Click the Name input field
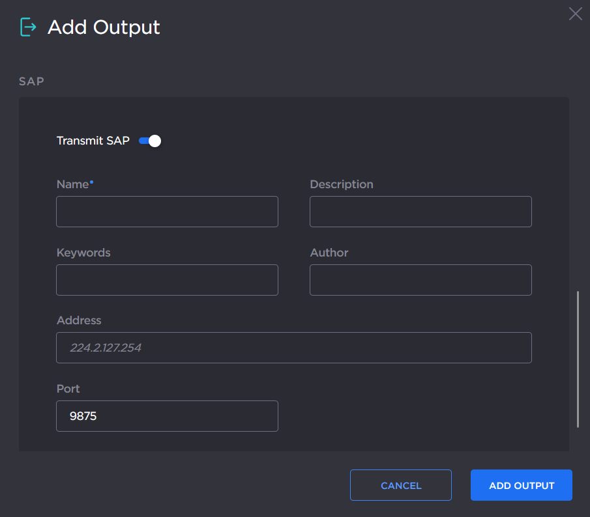The width and height of the screenshot is (590, 517). tap(167, 212)
